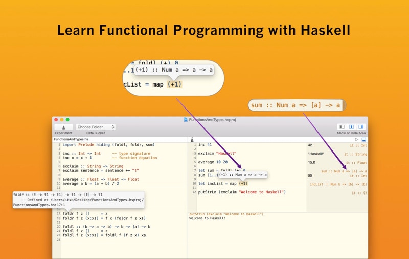Click the 'average a b = (a + b) / 2' line

pyautogui.click(x=91, y=184)
